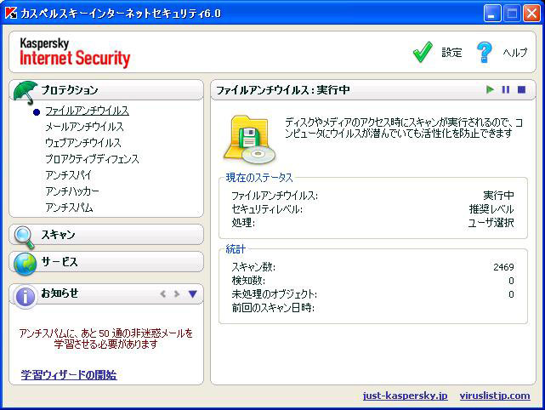
Task: Click the 検知数 label
Action: (x=248, y=281)
